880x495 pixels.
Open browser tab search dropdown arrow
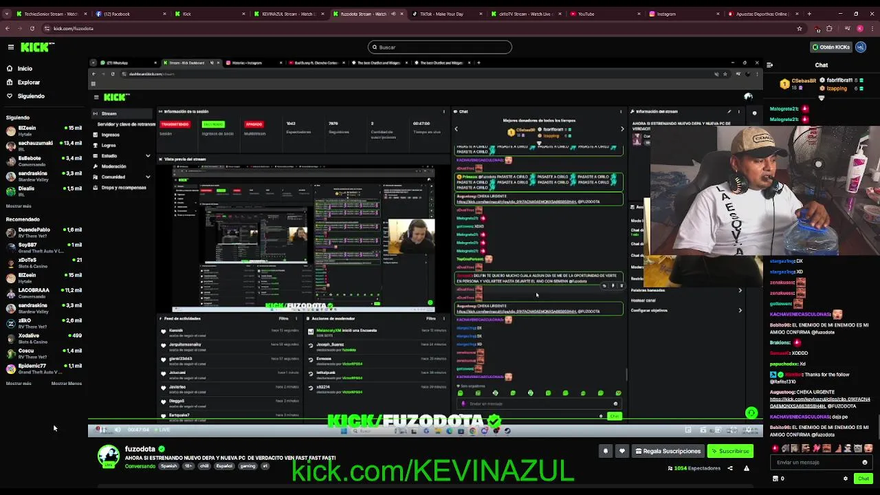coord(6,14)
